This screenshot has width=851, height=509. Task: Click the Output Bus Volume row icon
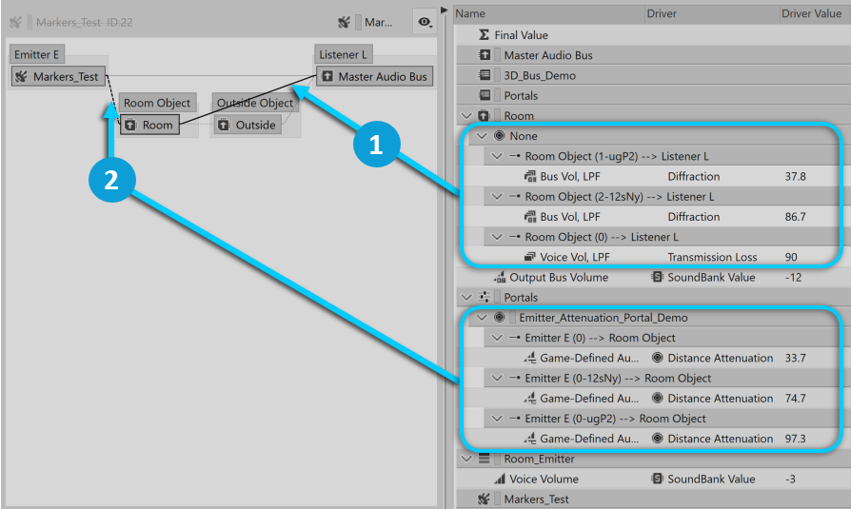[x=500, y=278]
